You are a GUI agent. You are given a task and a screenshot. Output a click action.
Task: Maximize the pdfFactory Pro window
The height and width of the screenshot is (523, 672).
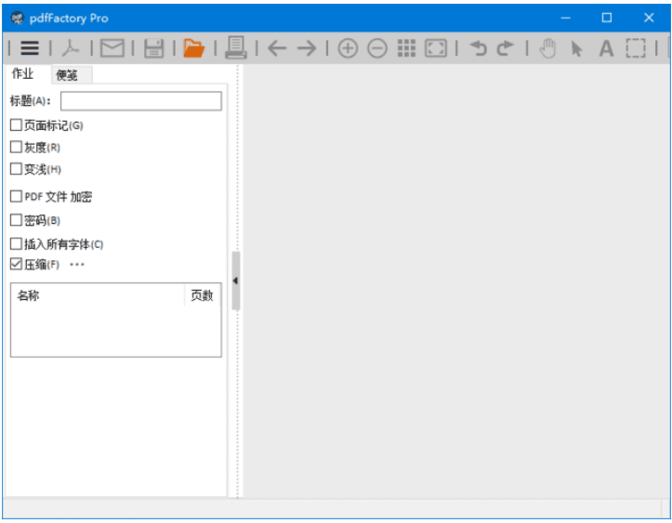(606, 18)
